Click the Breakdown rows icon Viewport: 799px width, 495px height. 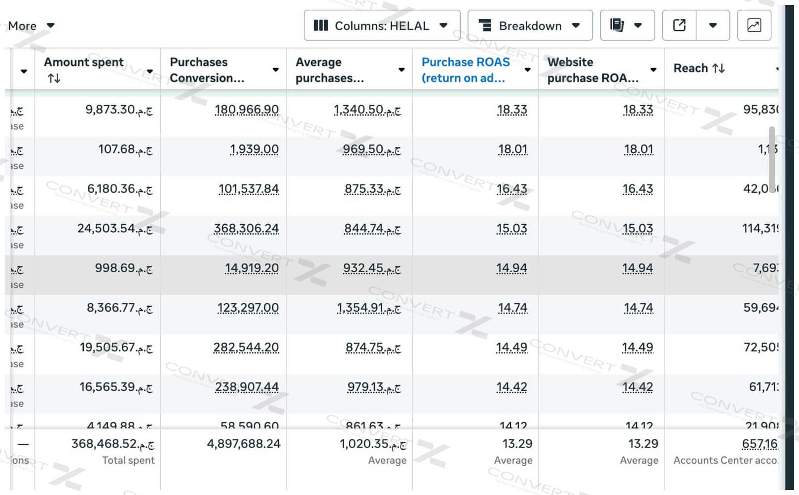(x=485, y=25)
